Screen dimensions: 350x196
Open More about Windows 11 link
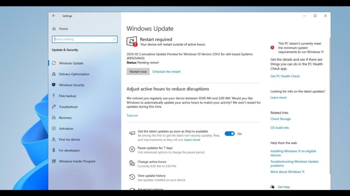click(x=287, y=172)
